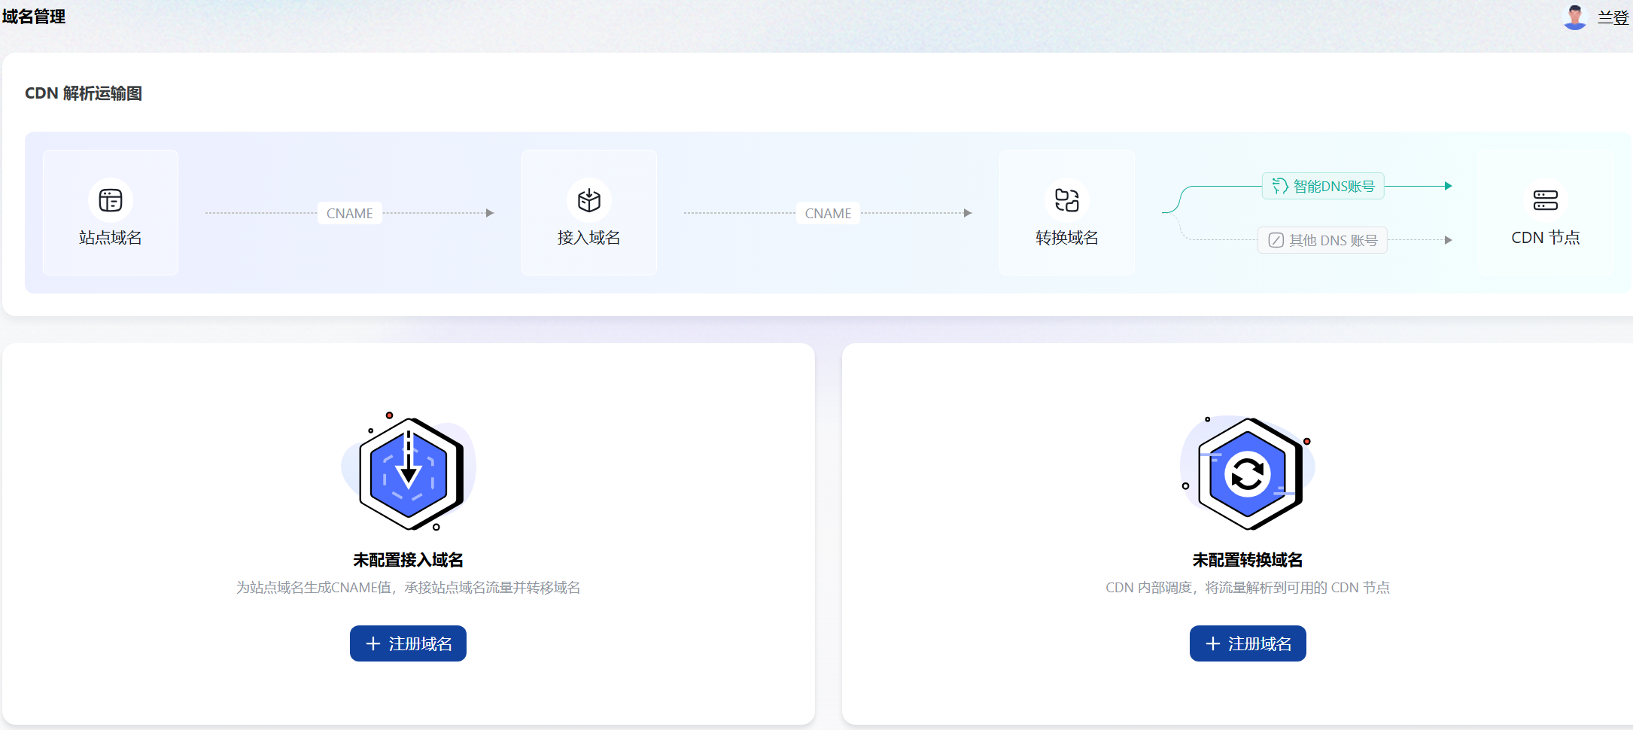Click the 站点域名 icon in the flow diagram
This screenshot has width=1633, height=730.
111,200
